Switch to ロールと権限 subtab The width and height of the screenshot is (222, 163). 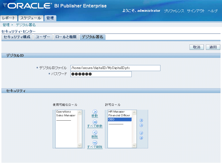(x=66, y=37)
